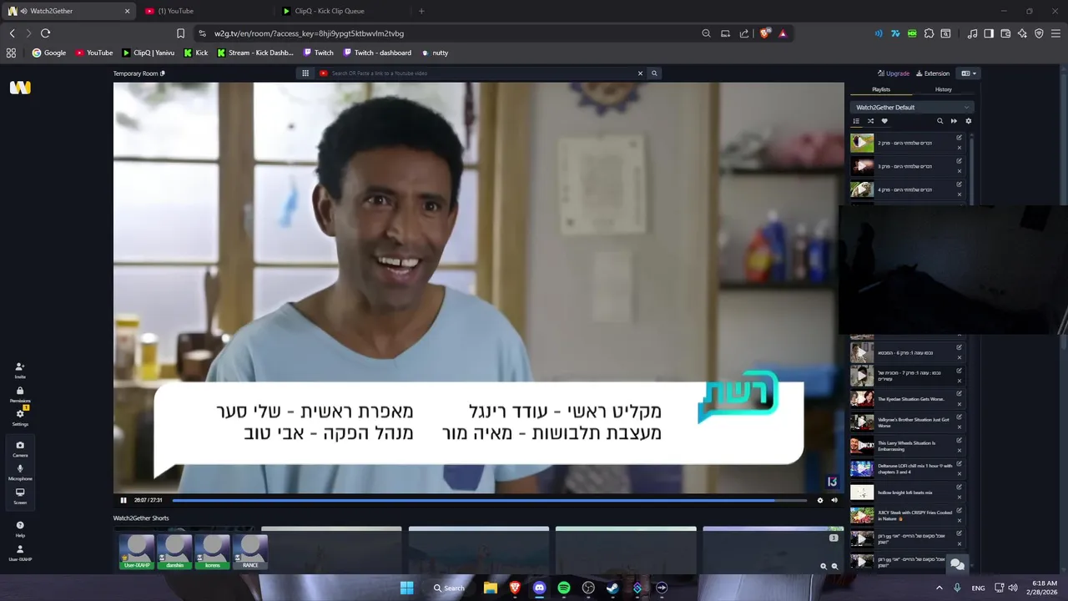Open a new browser tab
The width and height of the screenshot is (1068, 601).
click(x=421, y=11)
